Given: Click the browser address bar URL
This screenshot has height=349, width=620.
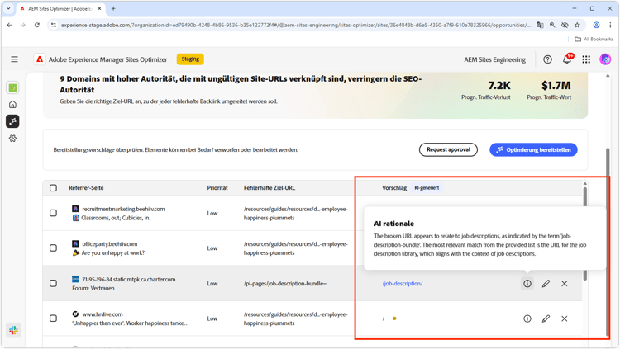Looking at the screenshot, I should click(295, 25).
